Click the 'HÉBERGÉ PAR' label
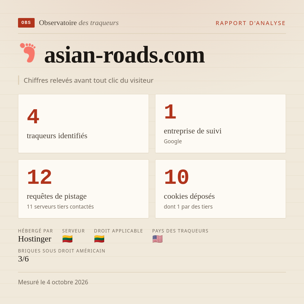The image size is (304, 304). tap(35, 231)
